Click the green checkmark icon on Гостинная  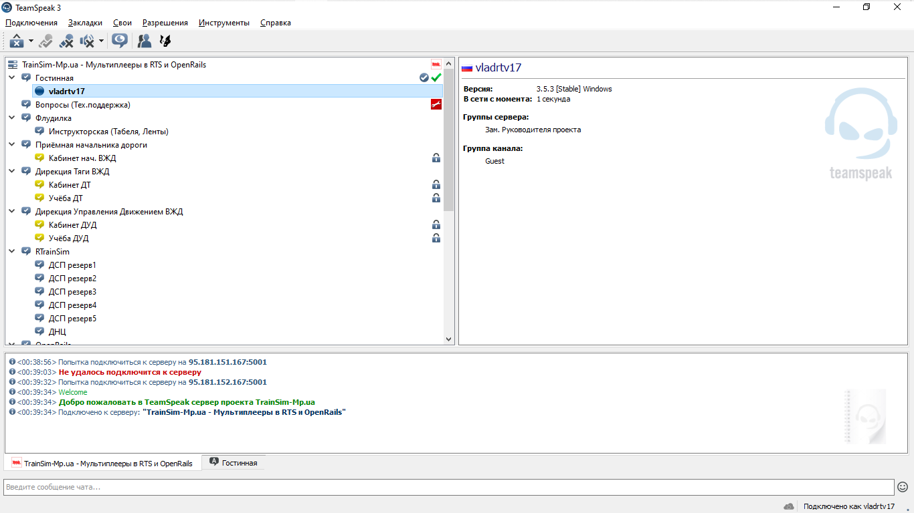click(x=436, y=78)
